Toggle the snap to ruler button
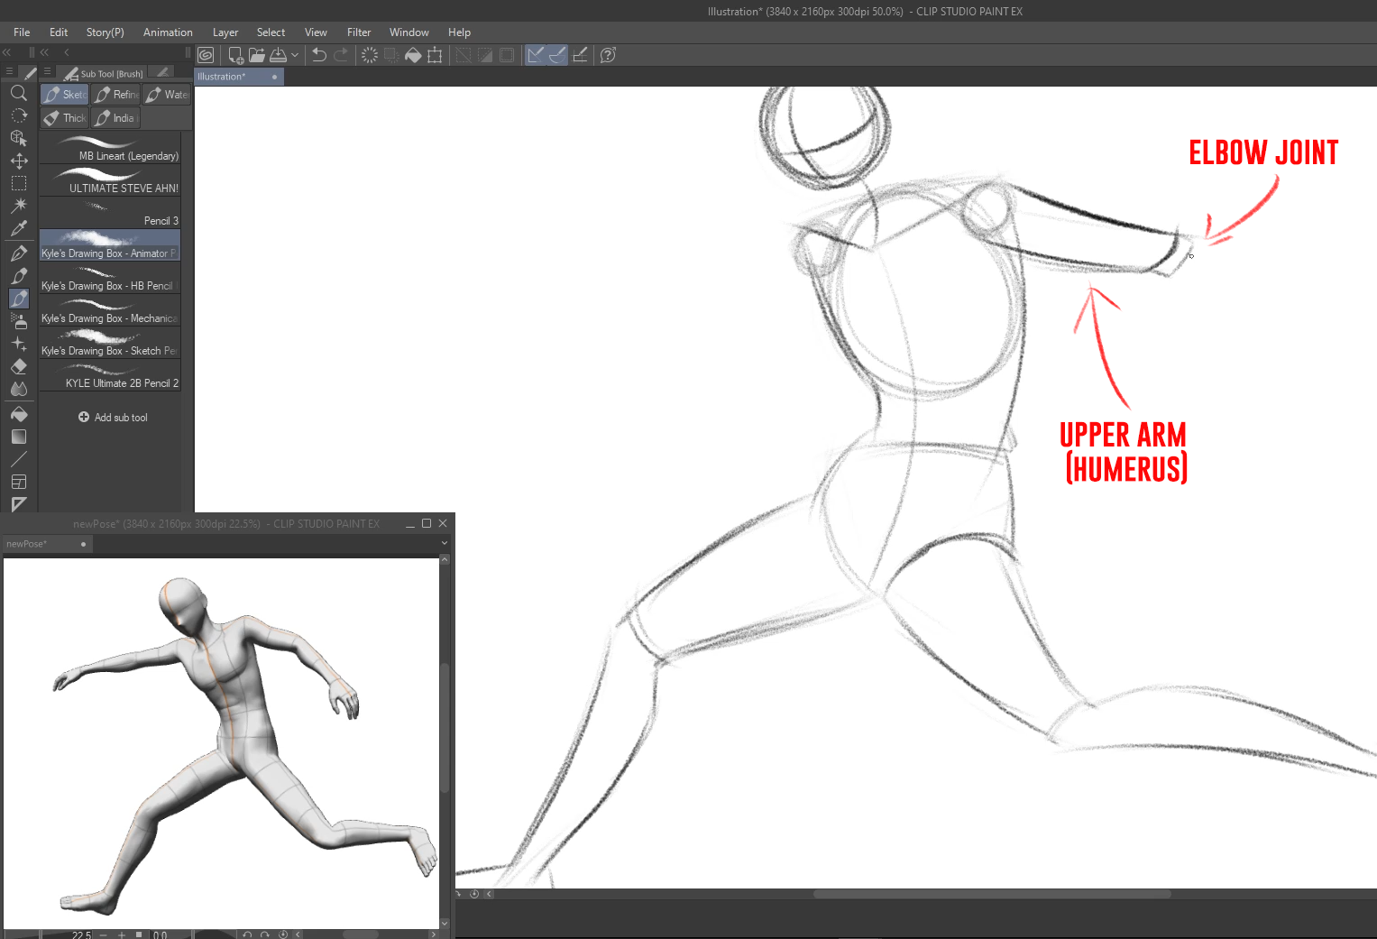This screenshot has width=1377, height=939. [x=535, y=55]
